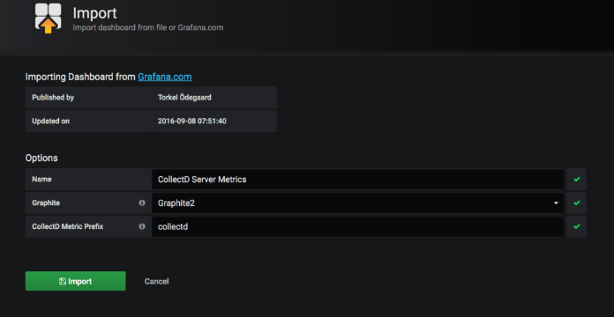Click the CollectD Metric Prefix input field
The image size is (614, 317).
pyautogui.click(x=357, y=226)
